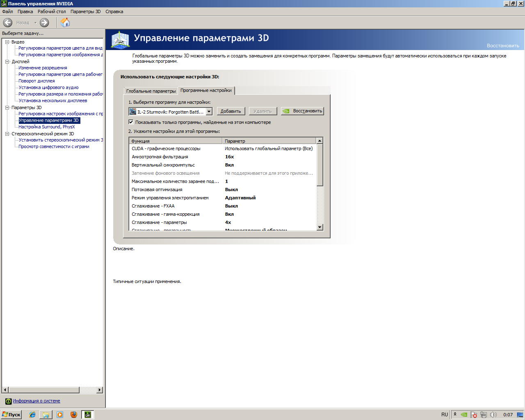Screen dimensions: 525x420
Task: Launch Firefox from the taskbar
Action: click(x=74, y=415)
